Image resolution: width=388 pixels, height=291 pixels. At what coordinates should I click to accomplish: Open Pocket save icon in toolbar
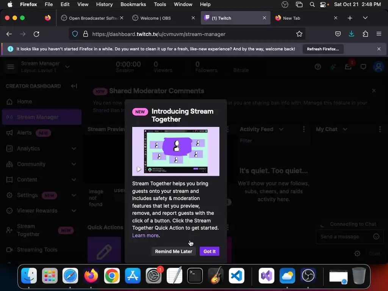coord(338,34)
